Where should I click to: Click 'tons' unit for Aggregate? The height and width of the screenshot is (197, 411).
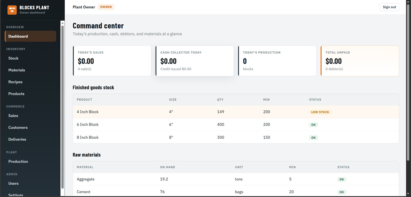point(239,179)
